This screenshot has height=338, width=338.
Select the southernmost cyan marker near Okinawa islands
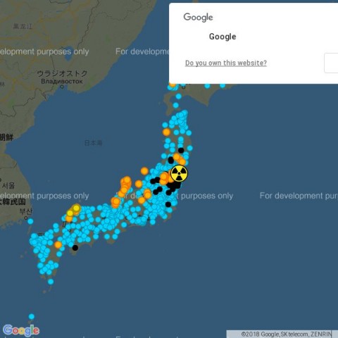(x=32, y=317)
